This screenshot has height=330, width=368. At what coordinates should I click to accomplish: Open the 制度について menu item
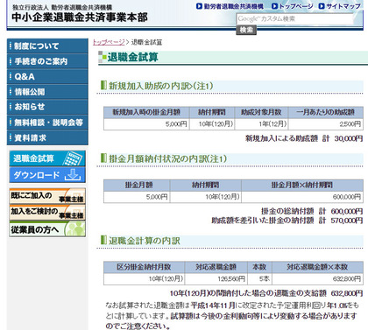[x=47, y=46]
